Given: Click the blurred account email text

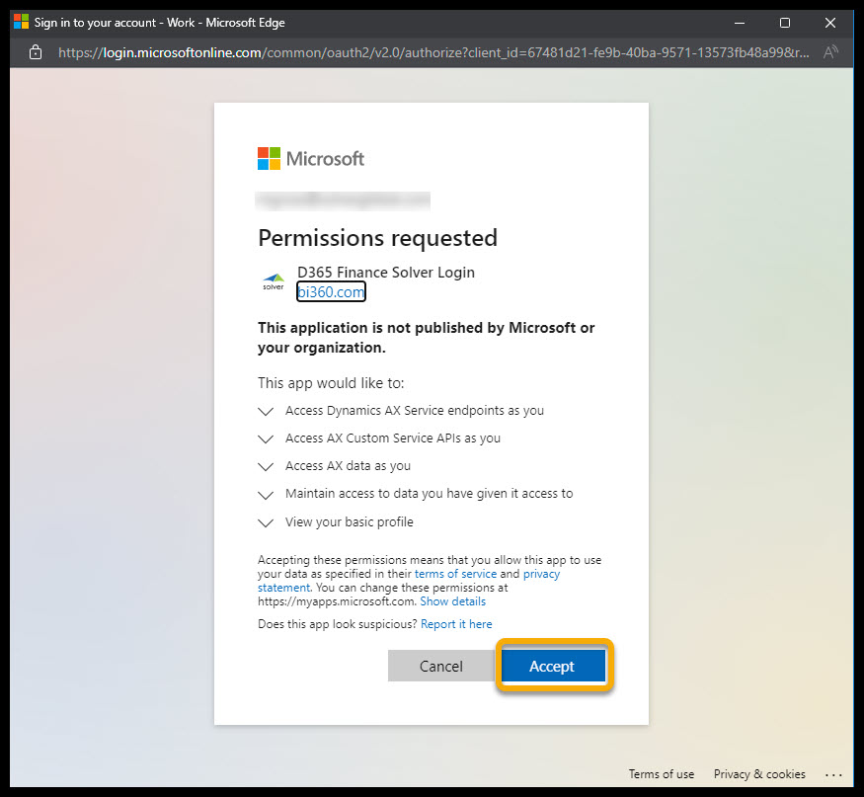Looking at the screenshot, I should [x=343, y=200].
